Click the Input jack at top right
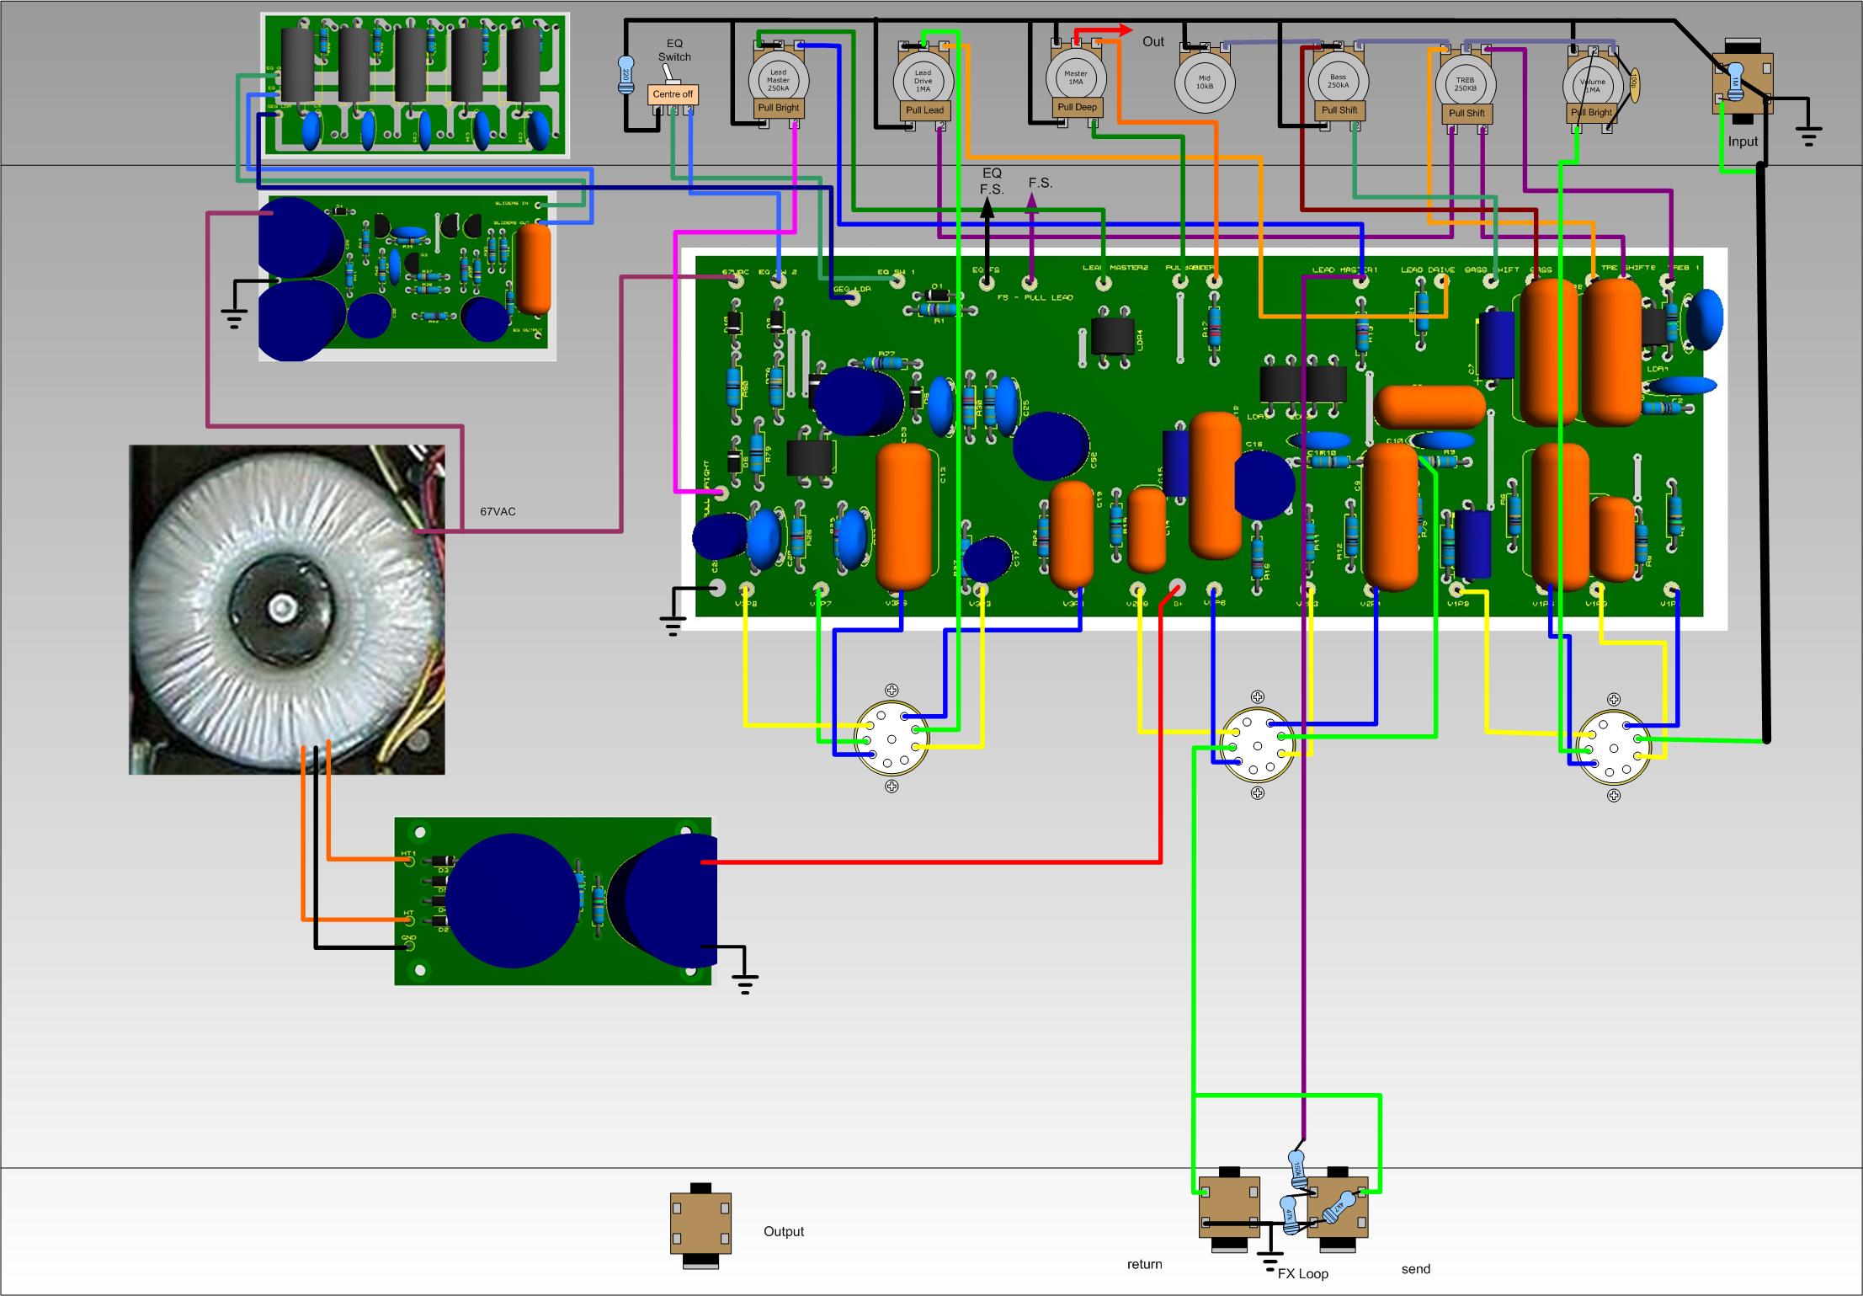Screen dimensions: 1863x1296 (1743, 83)
